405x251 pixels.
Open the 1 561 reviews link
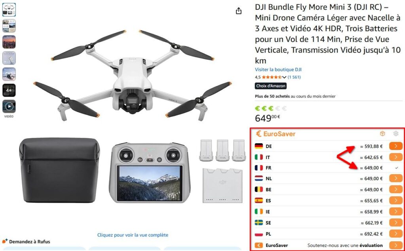click(x=294, y=77)
